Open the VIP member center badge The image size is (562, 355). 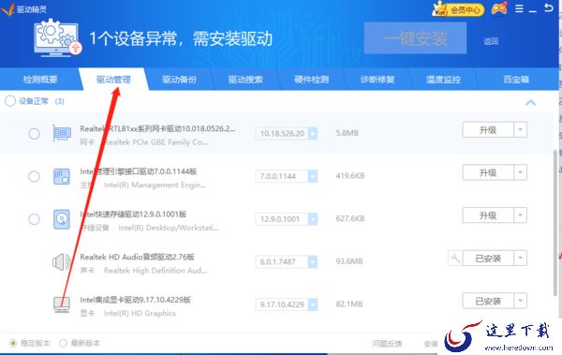(458, 9)
